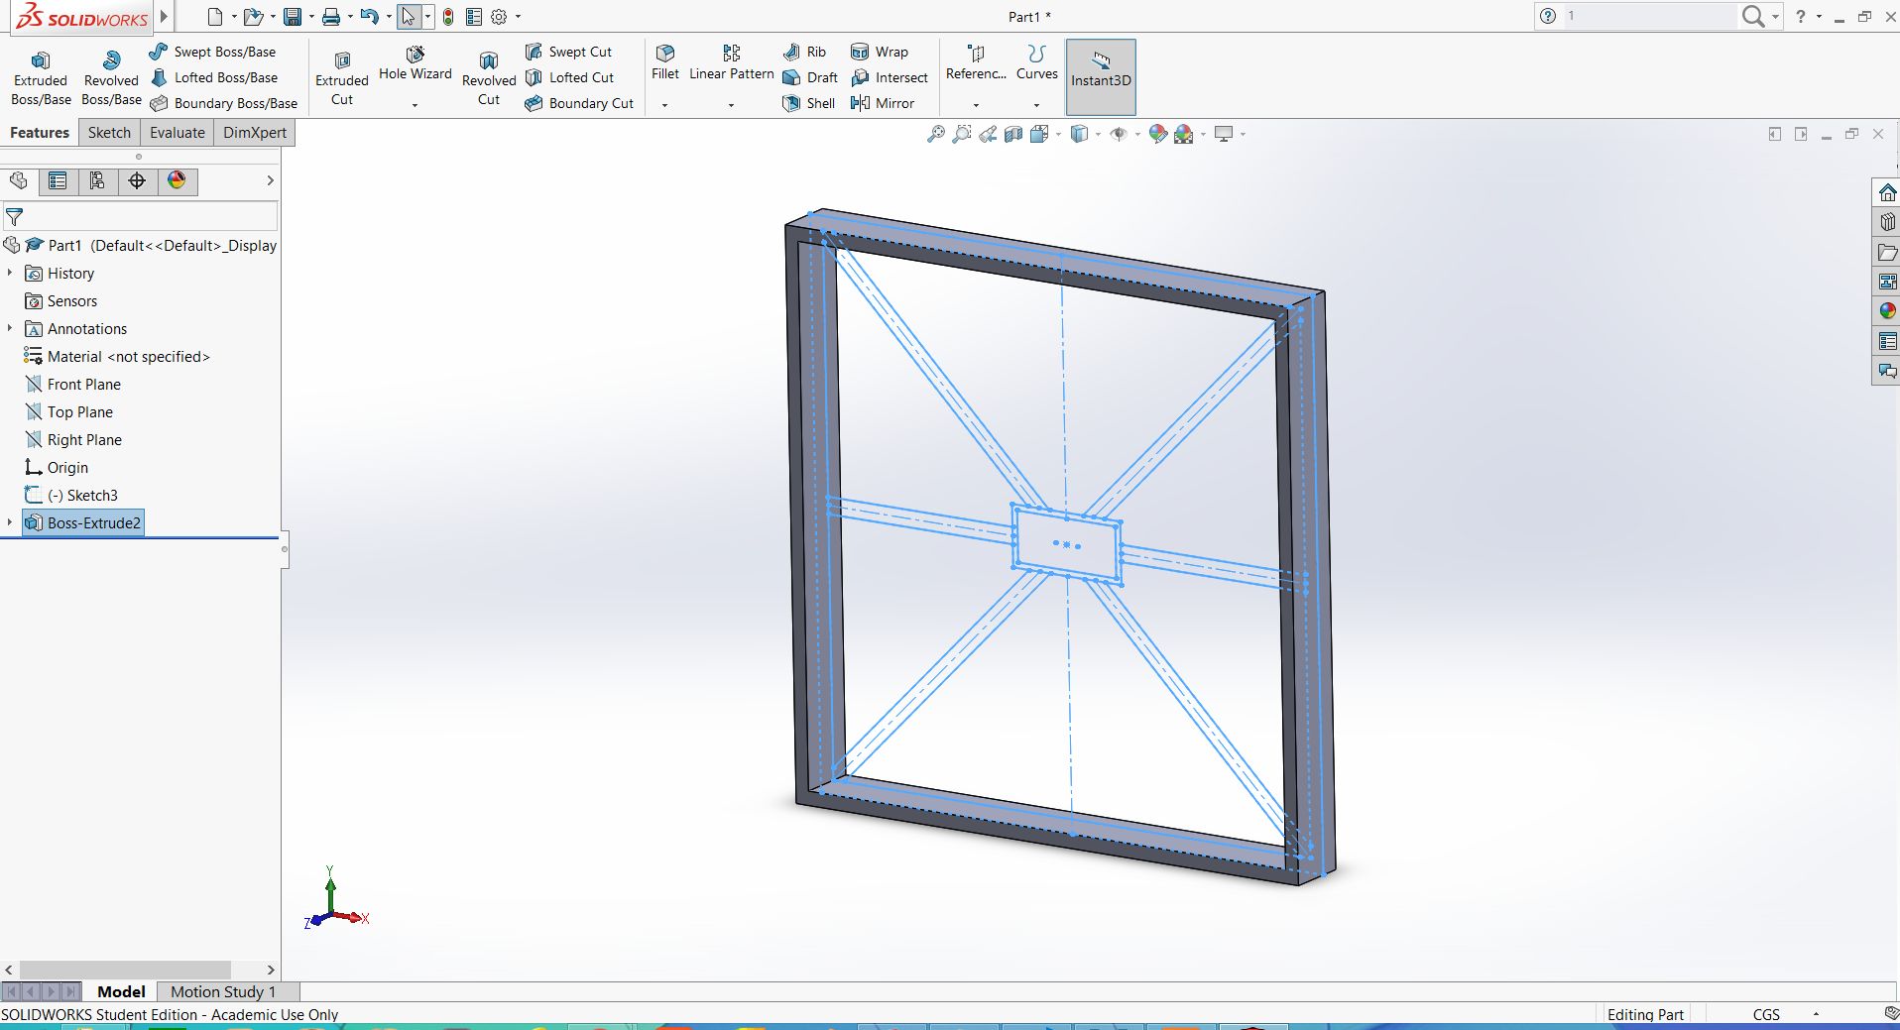1900x1030 pixels.
Task: Choose the Swept Boss/Base feature
Action: [x=213, y=52]
